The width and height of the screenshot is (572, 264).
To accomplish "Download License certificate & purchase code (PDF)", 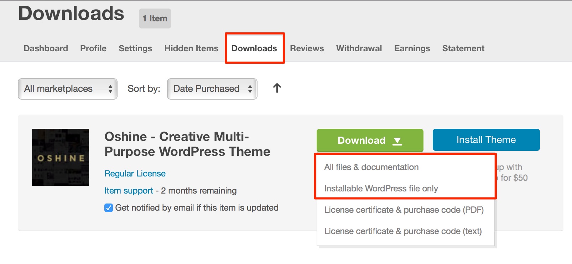I will (x=404, y=210).
